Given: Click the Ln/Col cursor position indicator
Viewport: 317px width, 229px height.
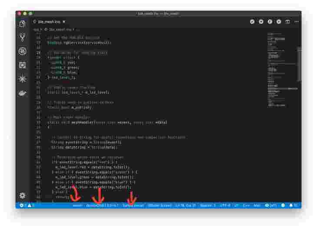Looking at the screenshot, I should click(x=185, y=206).
